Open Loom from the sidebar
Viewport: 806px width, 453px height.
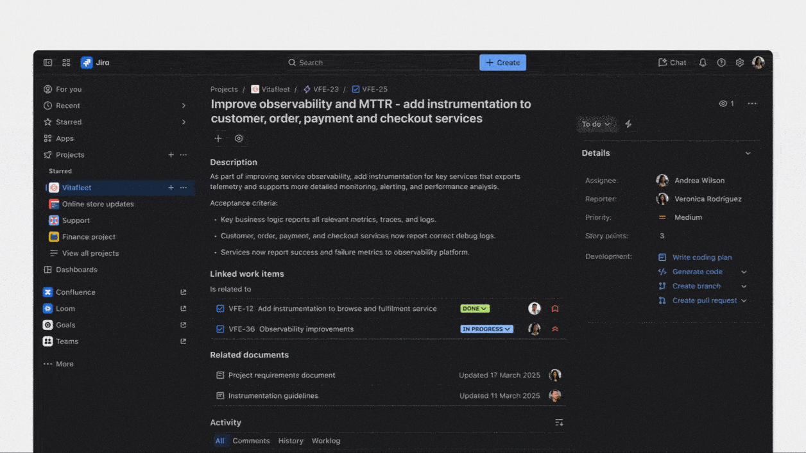pyautogui.click(x=59, y=309)
